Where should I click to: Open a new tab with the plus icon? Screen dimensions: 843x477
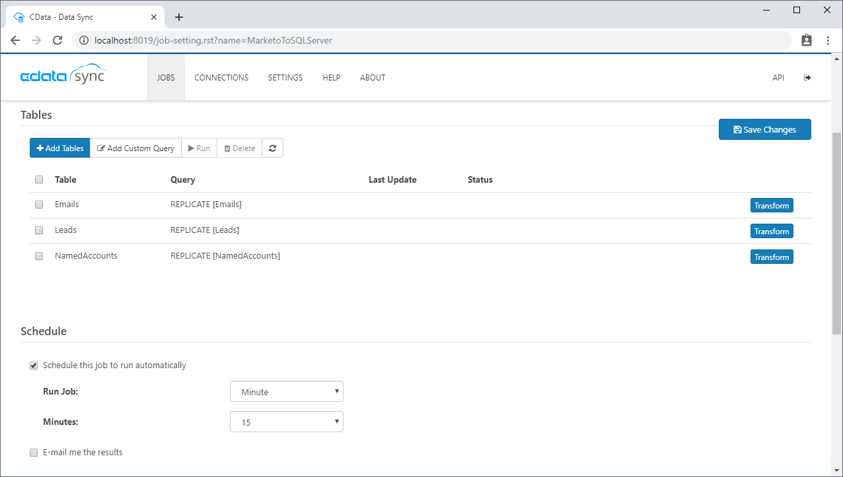pos(178,16)
